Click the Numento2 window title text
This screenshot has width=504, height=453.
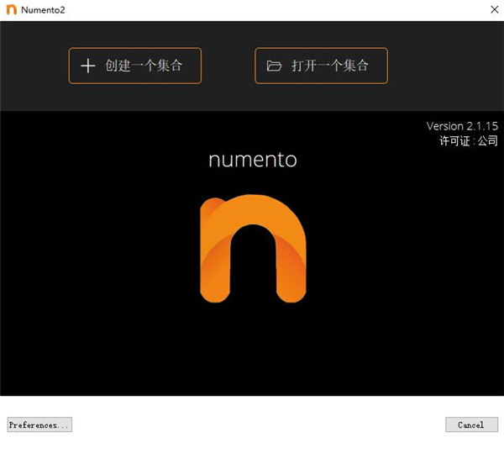[x=43, y=10]
